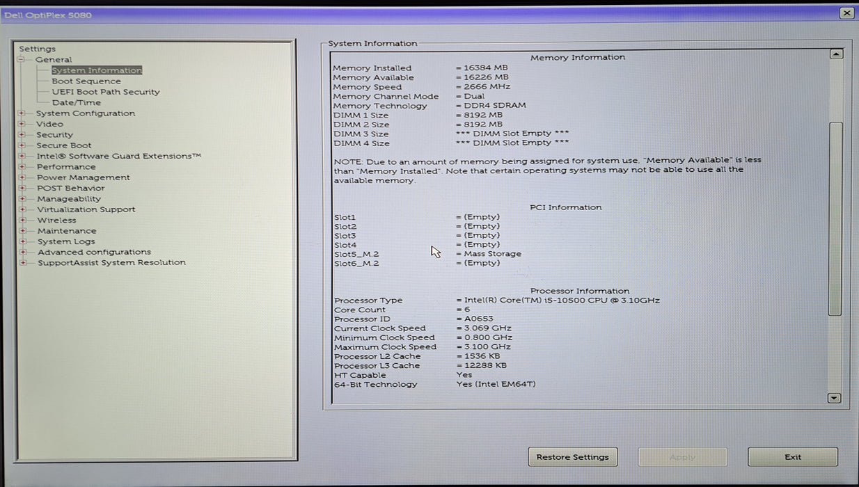Expand the Virtualization Support node
Viewport: 859px width, 487px height.
(x=22, y=209)
